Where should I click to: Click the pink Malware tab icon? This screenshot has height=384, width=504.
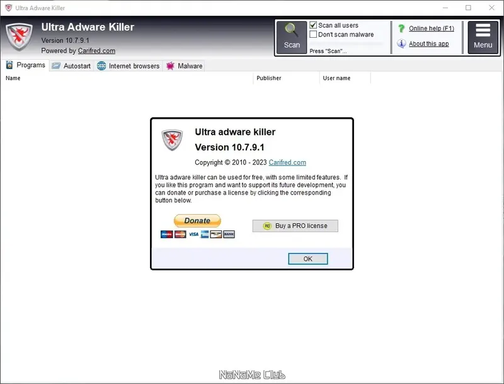click(170, 66)
